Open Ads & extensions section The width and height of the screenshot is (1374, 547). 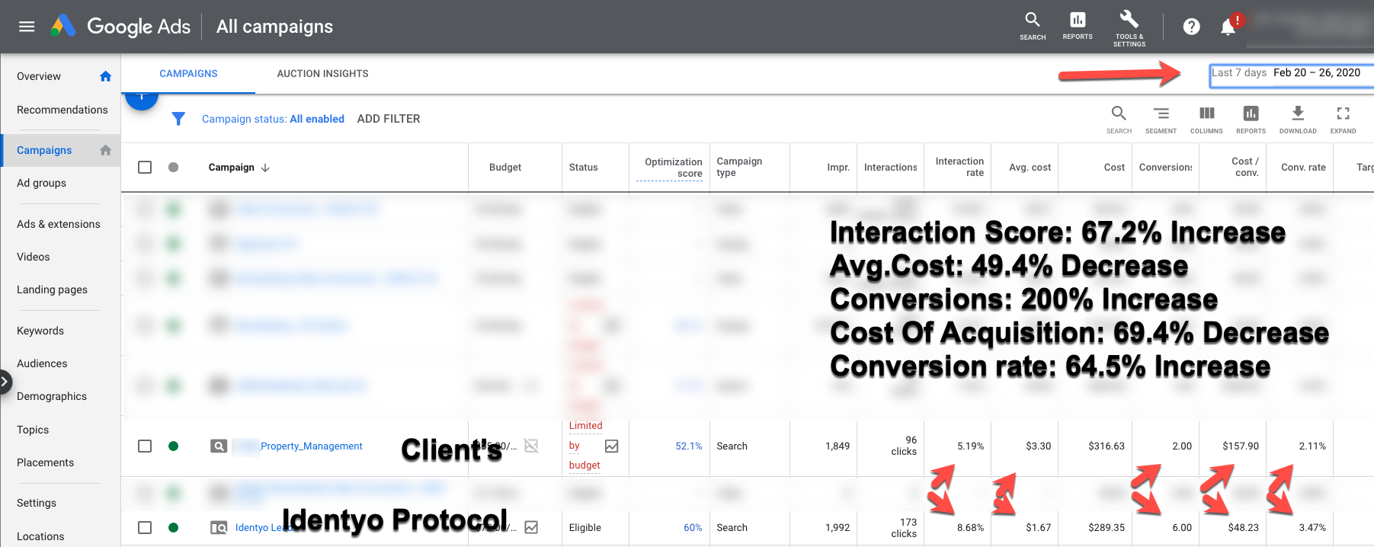click(59, 224)
